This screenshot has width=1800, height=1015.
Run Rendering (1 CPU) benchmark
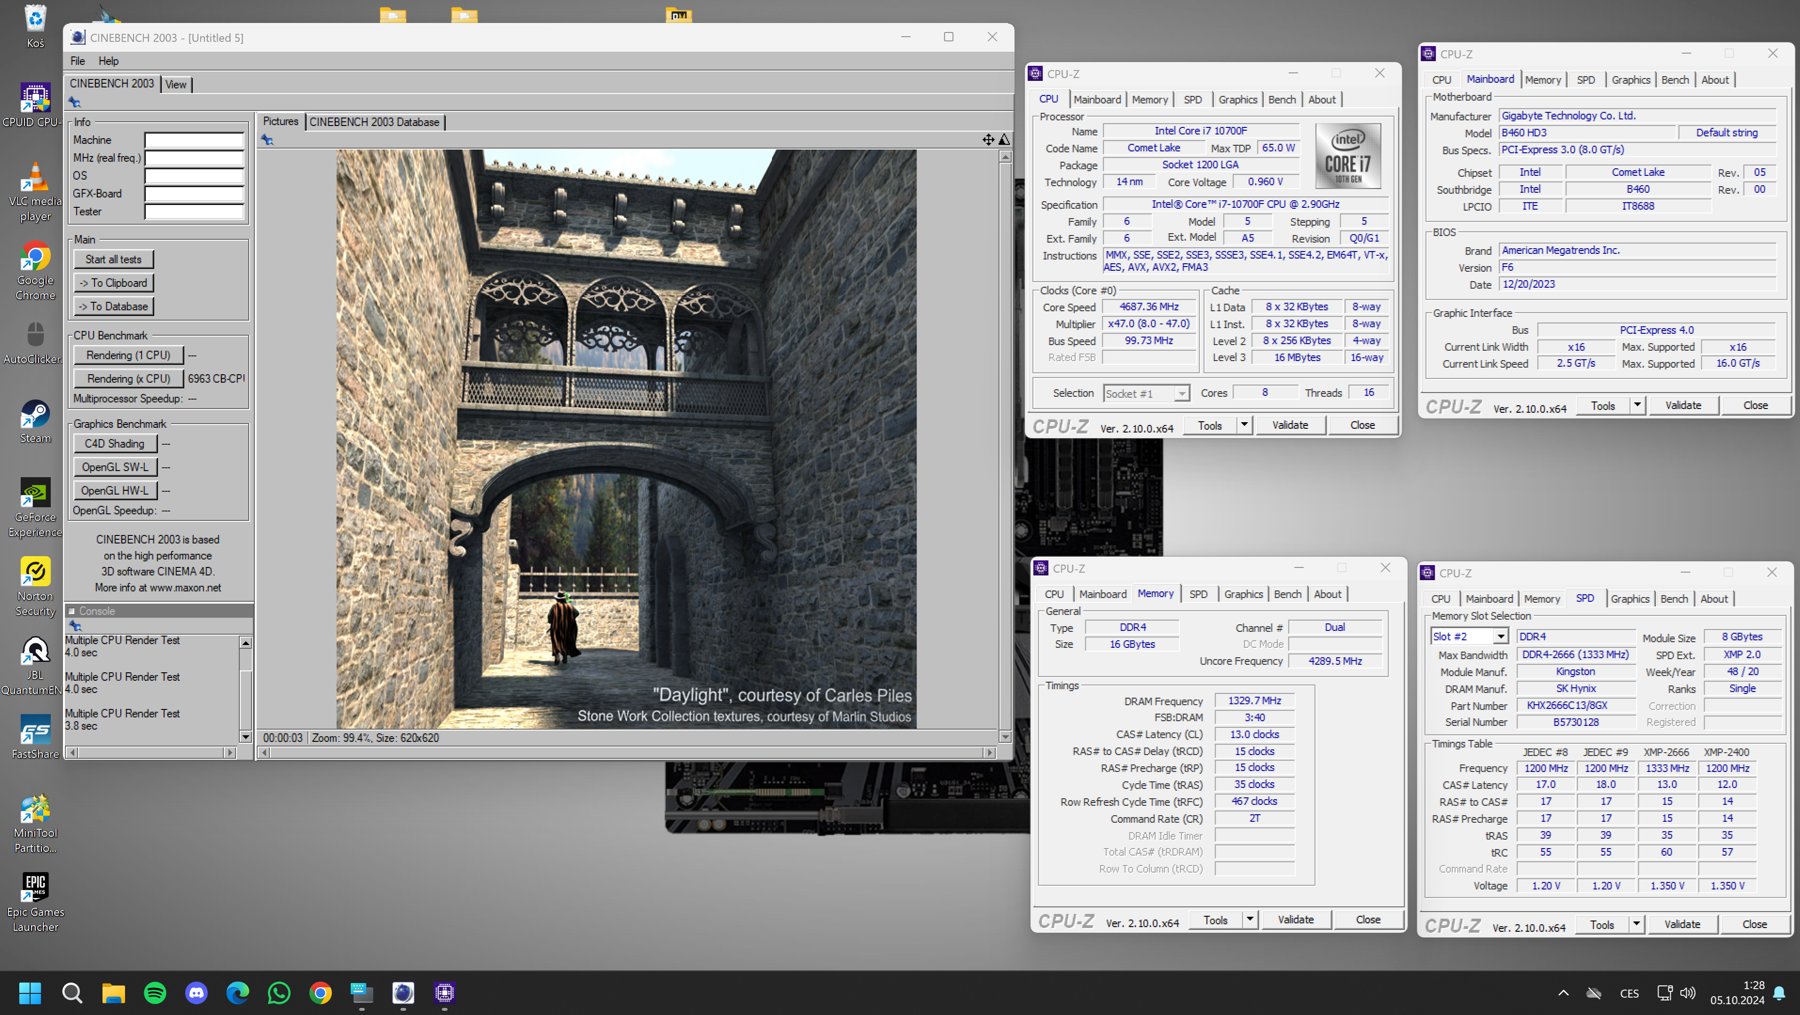tap(129, 355)
